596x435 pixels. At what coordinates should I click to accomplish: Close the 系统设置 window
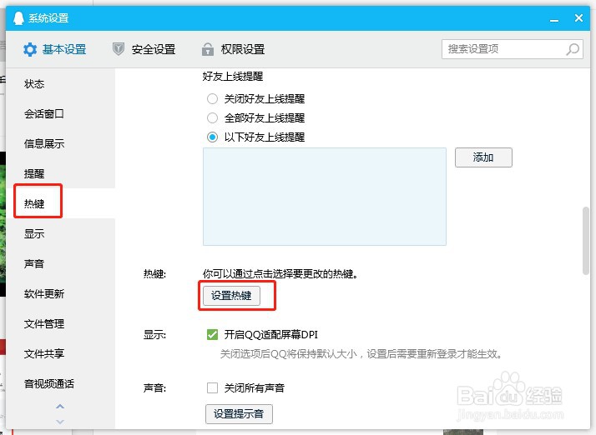[579, 17]
